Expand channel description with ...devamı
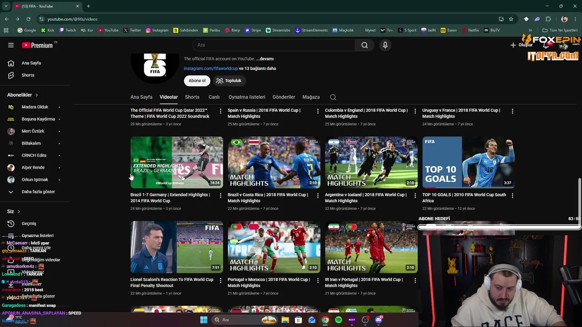 click(x=265, y=59)
